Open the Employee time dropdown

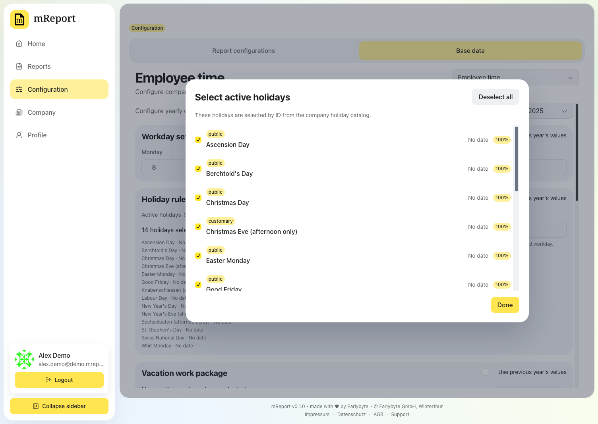(x=515, y=77)
